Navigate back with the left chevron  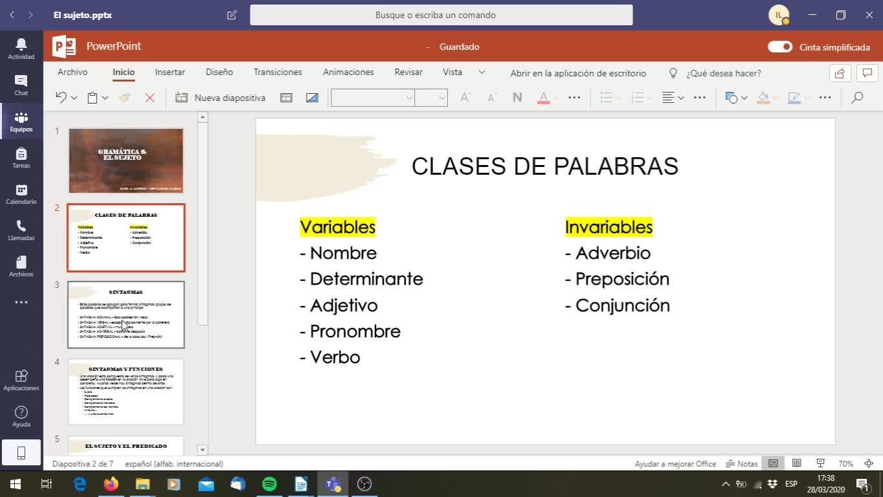[12, 15]
